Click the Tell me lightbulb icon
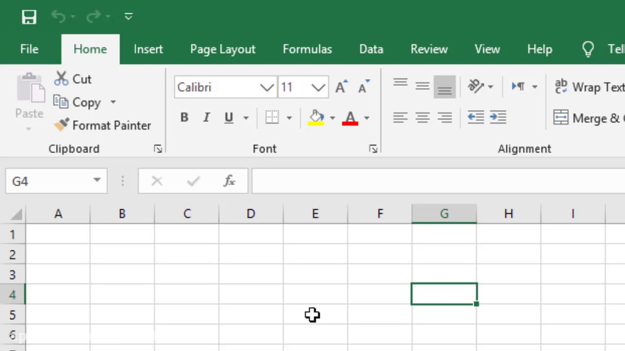The image size is (625, 351). click(588, 49)
